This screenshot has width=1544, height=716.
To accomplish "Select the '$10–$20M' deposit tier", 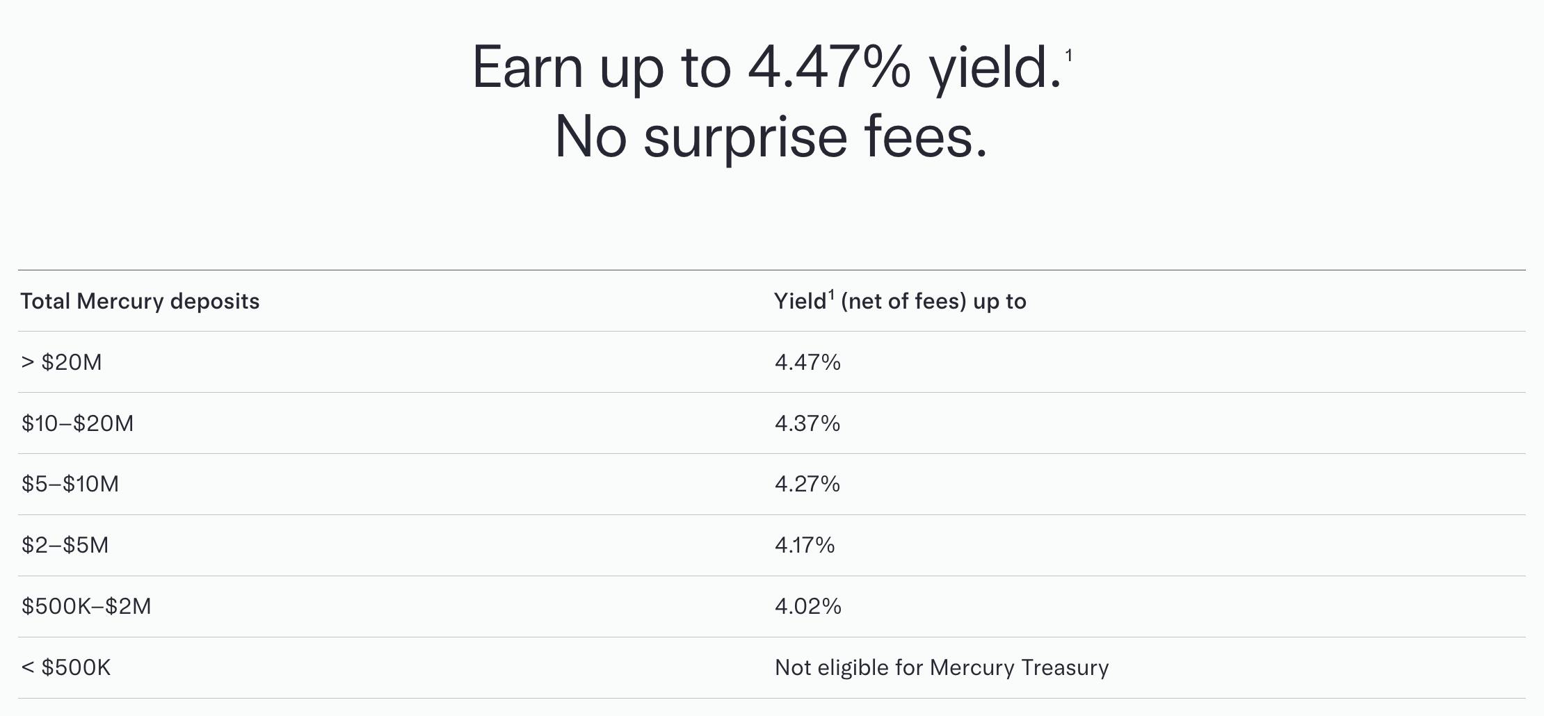I will tap(77, 423).
